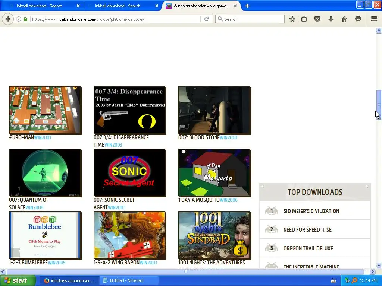
Task: Switch to Firefox Windows abandonware taskbar button
Action: (69, 280)
